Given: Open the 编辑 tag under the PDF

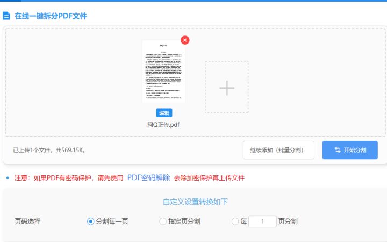Looking at the screenshot, I should tap(163, 113).
